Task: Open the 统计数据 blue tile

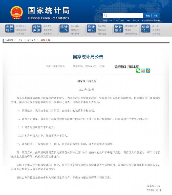Action: point(37,28)
